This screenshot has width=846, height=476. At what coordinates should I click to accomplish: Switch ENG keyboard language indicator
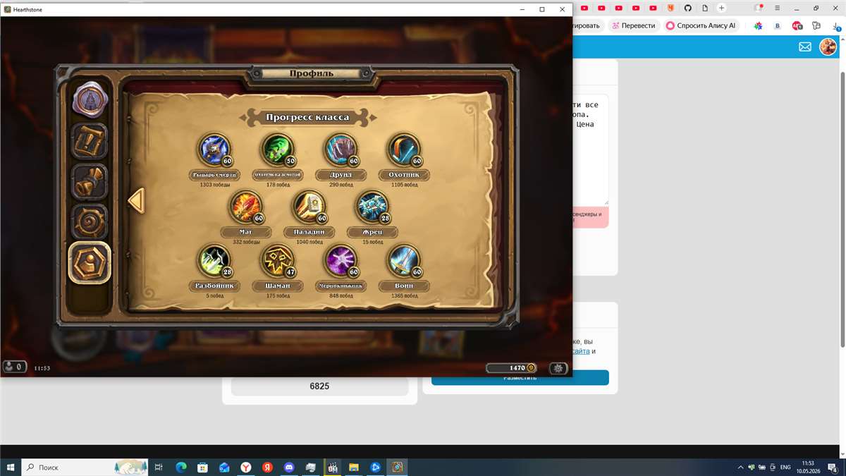[785, 467]
